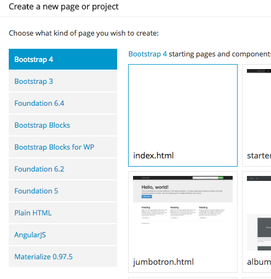Choose the Bootstrap 3 category

(x=63, y=81)
